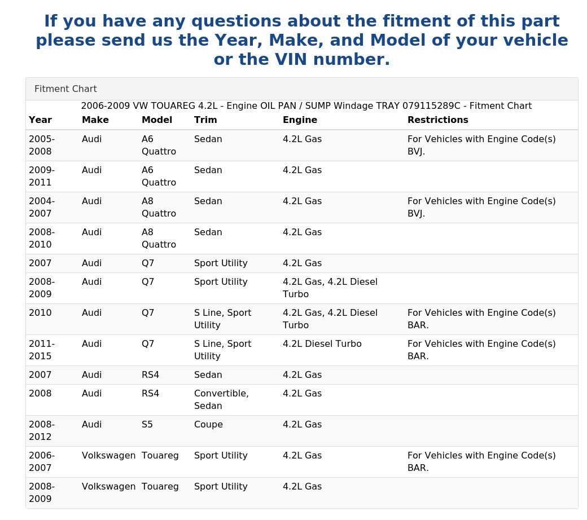Click year '2007' in the RS4 row

[40, 375]
